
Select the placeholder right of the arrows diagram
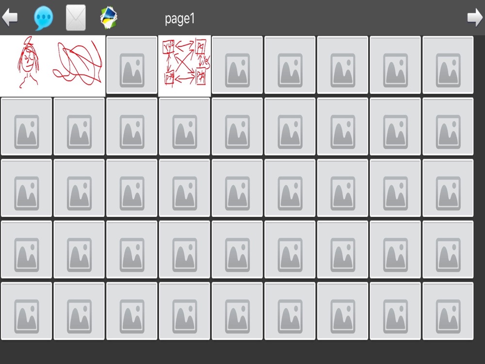pos(237,65)
